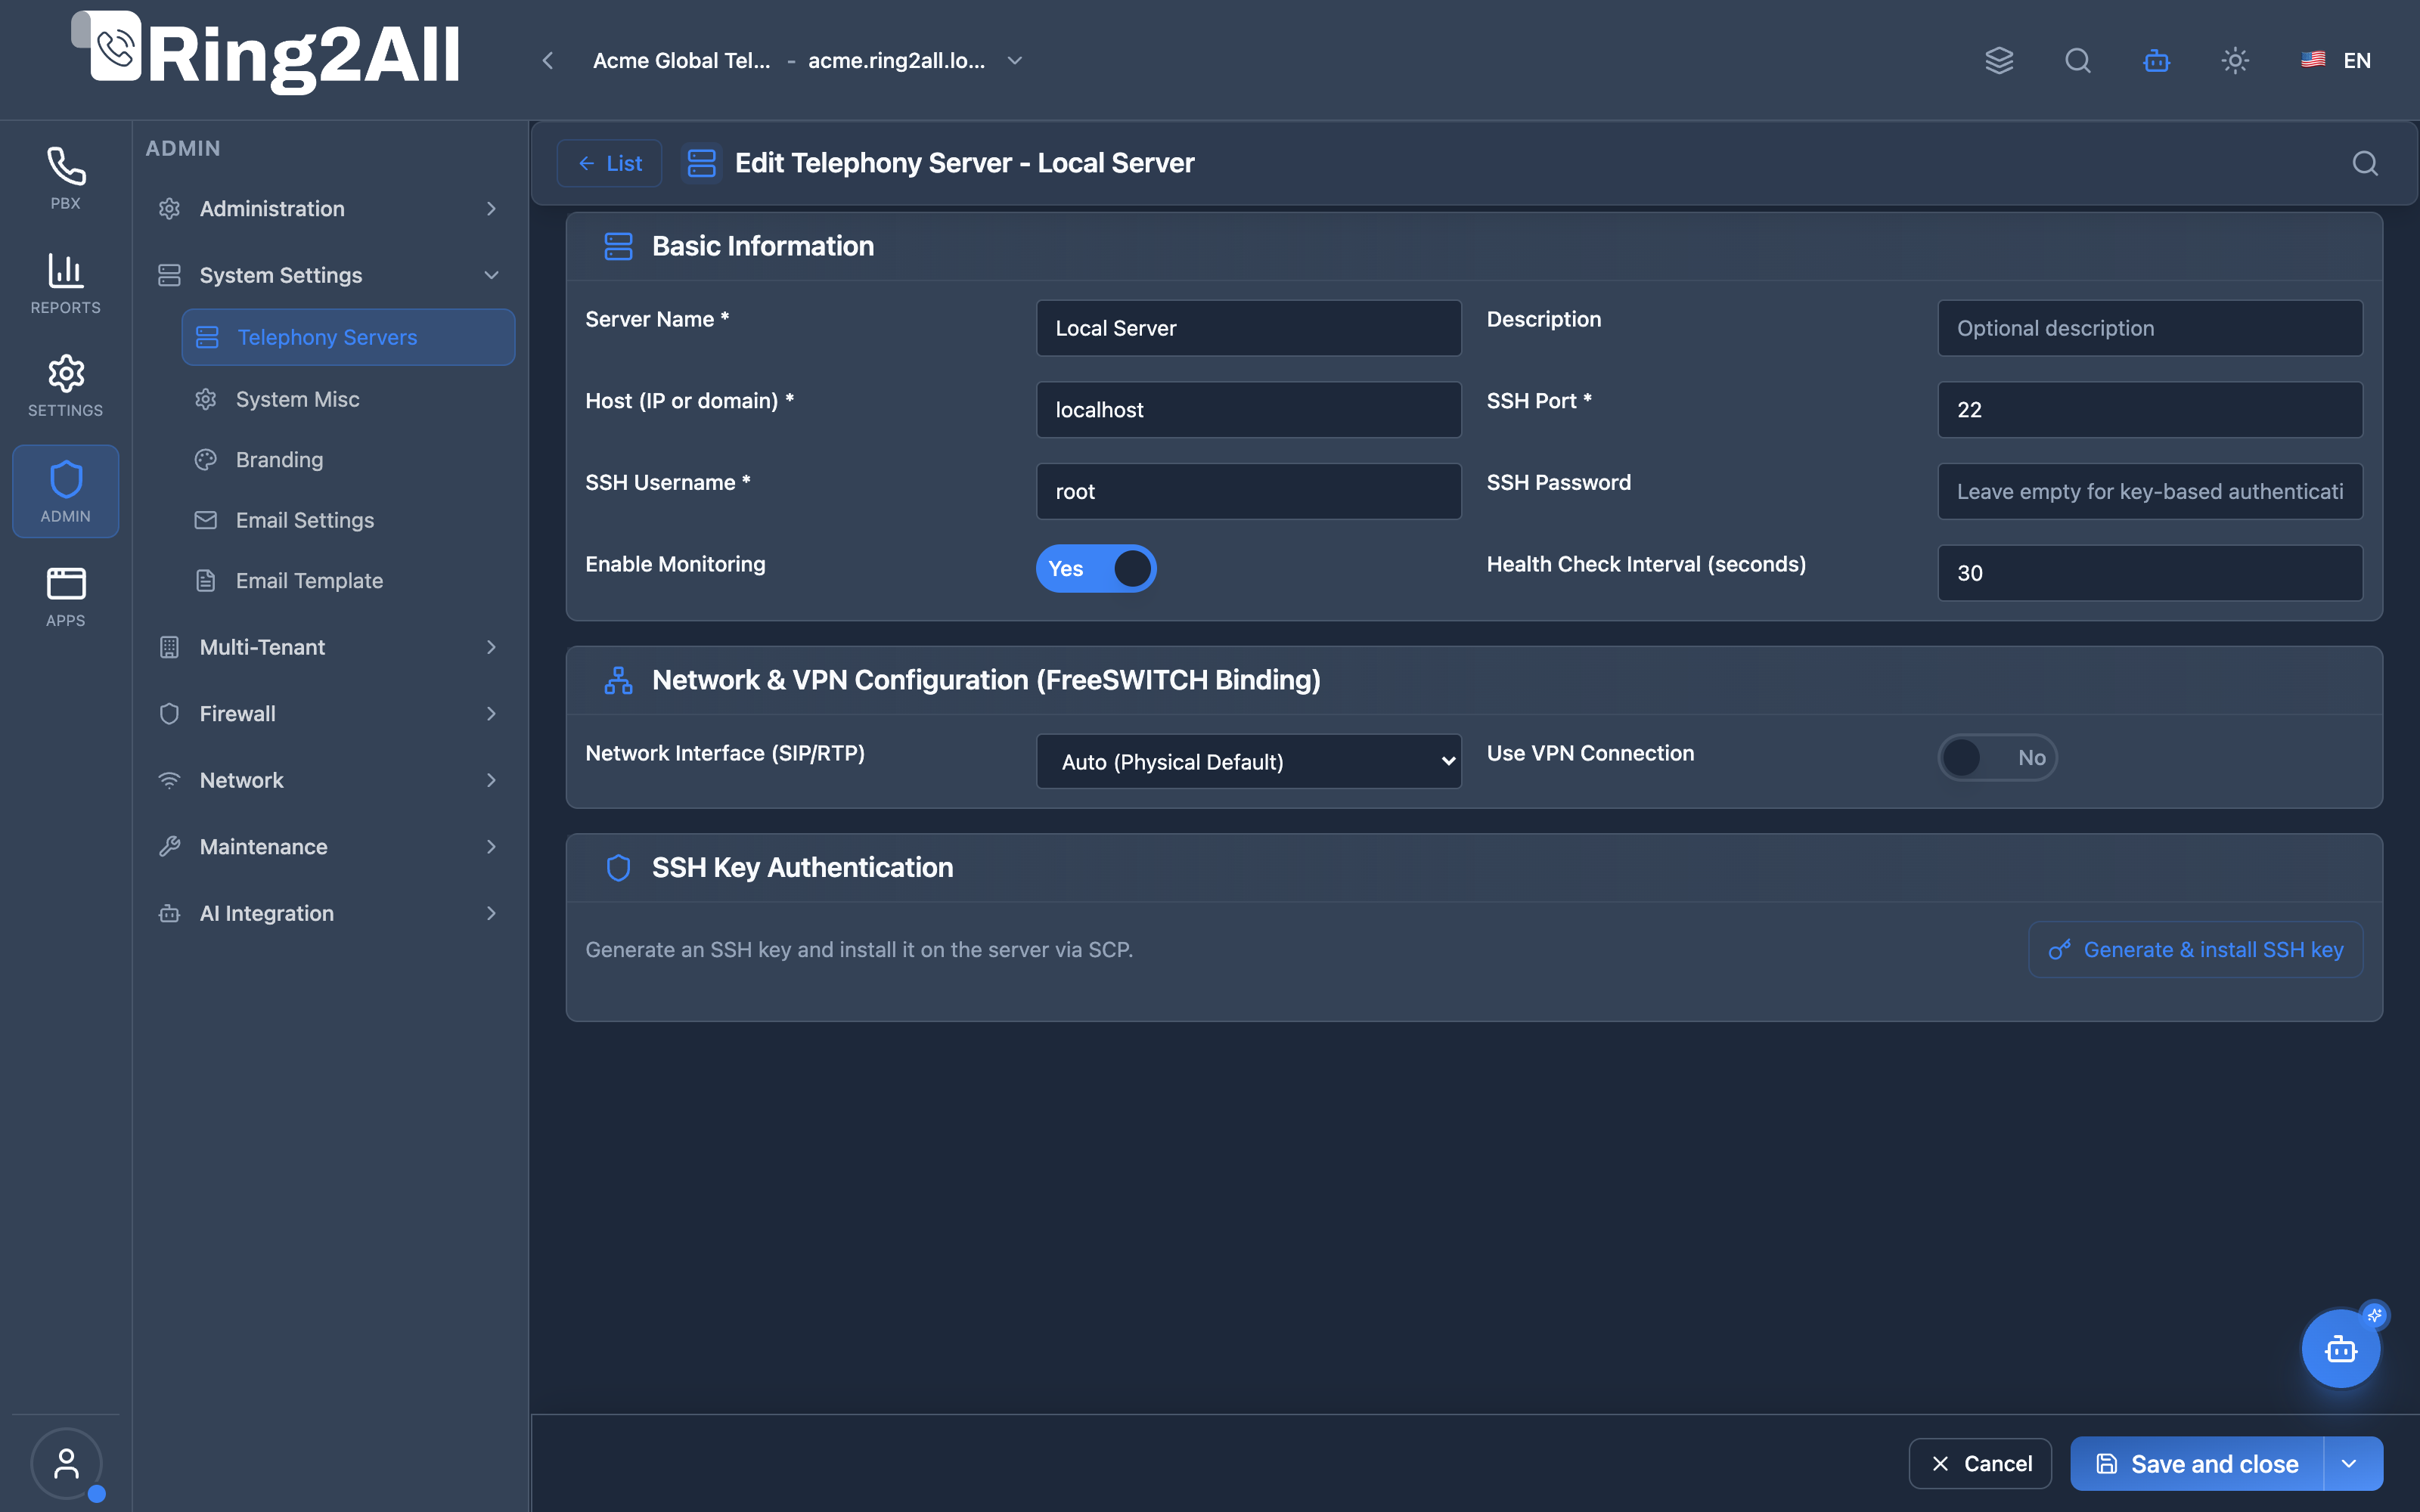Turn on Use VPN Connection switch

pyautogui.click(x=1997, y=758)
